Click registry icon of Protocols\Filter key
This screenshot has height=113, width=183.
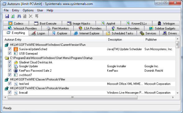[7, 79]
